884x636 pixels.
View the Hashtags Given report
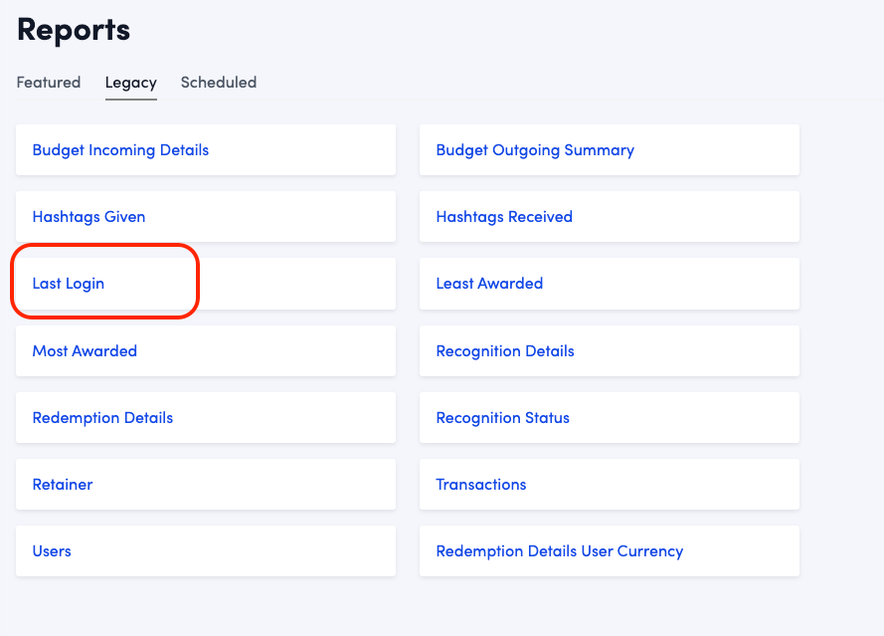88,217
